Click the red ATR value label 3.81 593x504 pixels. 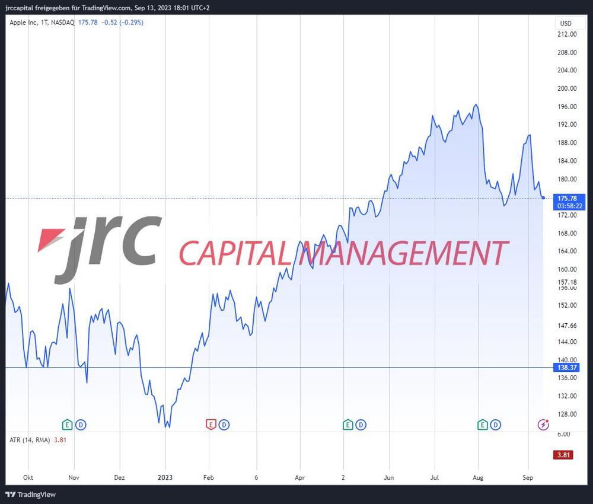click(565, 455)
